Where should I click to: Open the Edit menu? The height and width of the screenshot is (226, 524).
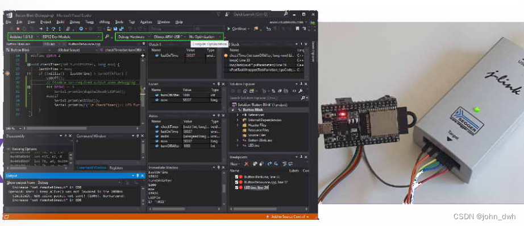20,22
